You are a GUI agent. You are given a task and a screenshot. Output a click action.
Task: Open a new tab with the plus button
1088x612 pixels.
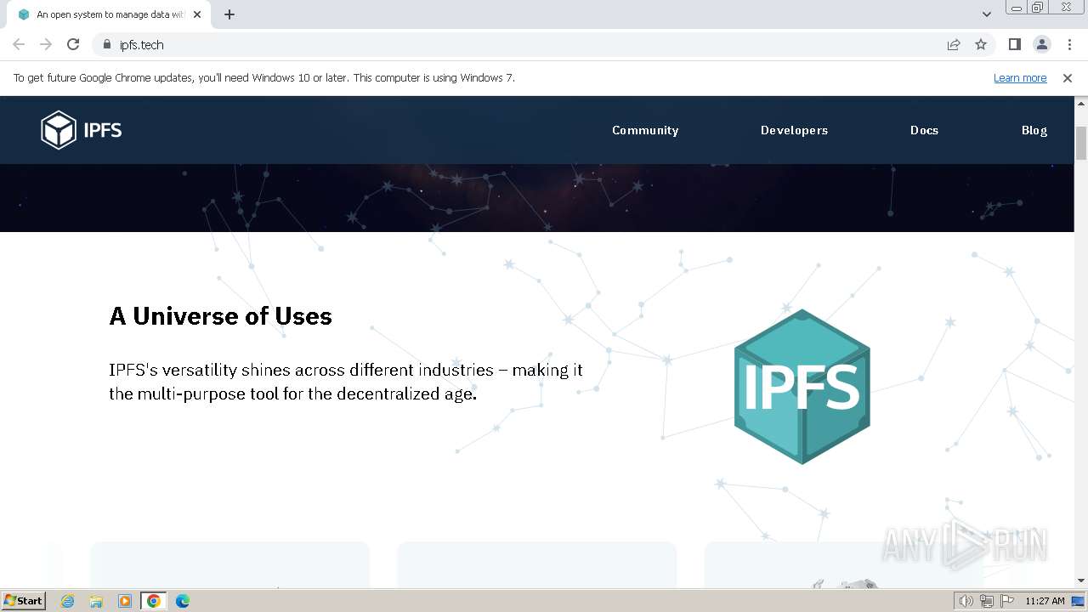point(229,14)
